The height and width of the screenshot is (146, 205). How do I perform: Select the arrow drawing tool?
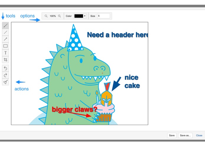pyautogui.click(x=6, y=39)
